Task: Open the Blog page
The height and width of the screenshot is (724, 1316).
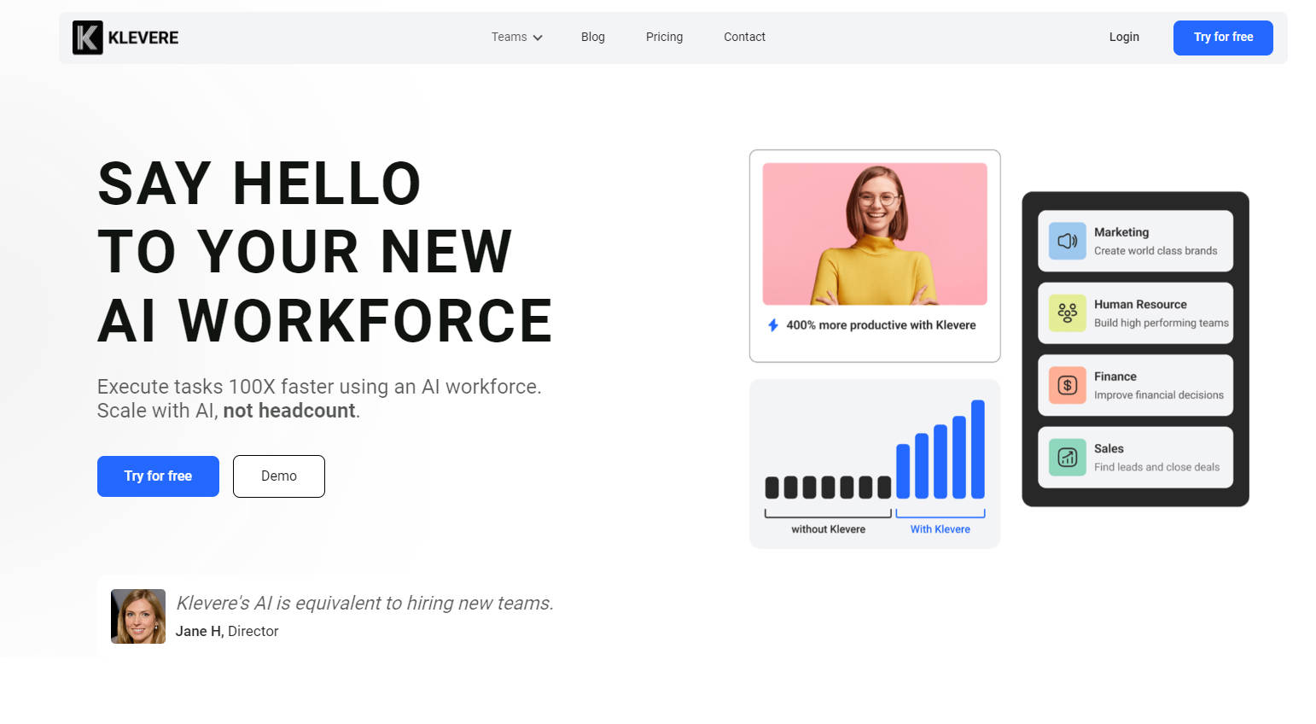Action: point(592,37)
